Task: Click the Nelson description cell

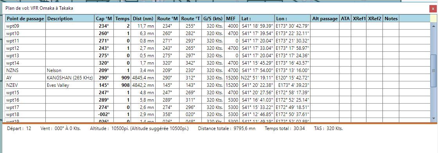Action: pos(70,70)
